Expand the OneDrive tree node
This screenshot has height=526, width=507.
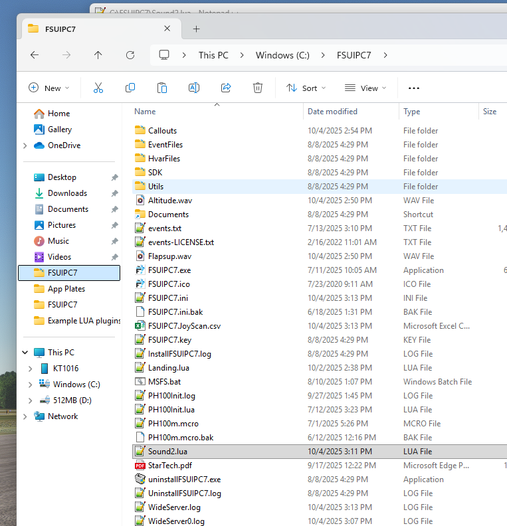pyautogui.click(x=25, y=145)
